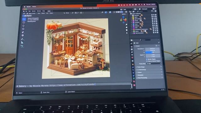Open the Help menu
201x113 pixels.
pos(44,11)
